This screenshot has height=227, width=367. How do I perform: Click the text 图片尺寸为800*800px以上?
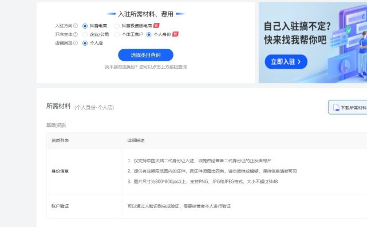(160, 182)
